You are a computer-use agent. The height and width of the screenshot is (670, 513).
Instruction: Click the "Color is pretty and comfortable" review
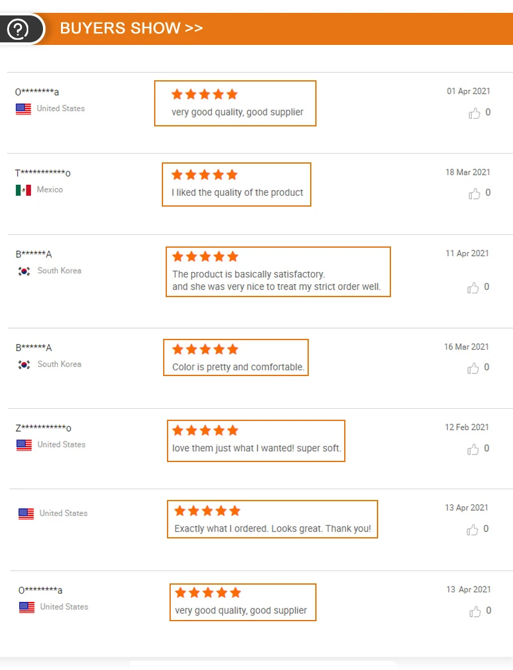click(238, 367)
